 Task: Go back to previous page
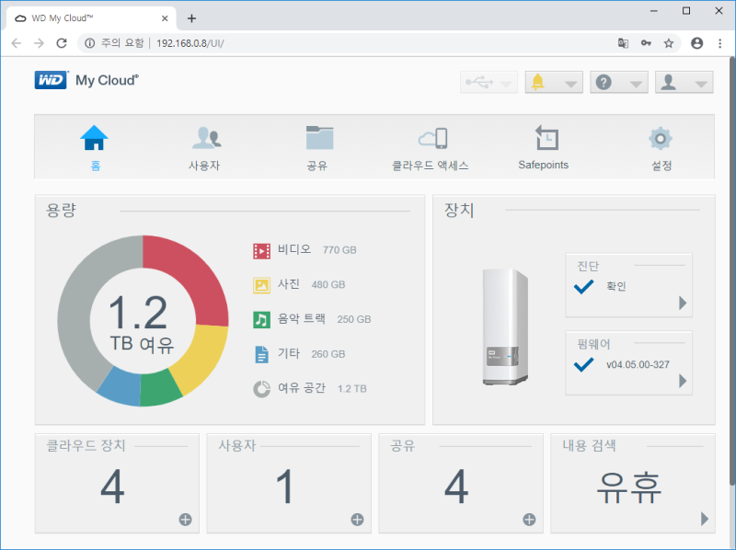tap(17, 43)
